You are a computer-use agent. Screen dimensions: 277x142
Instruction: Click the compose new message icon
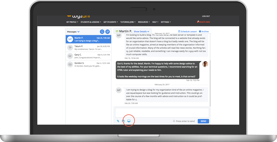pyautogui.click(x=108, y=32)
